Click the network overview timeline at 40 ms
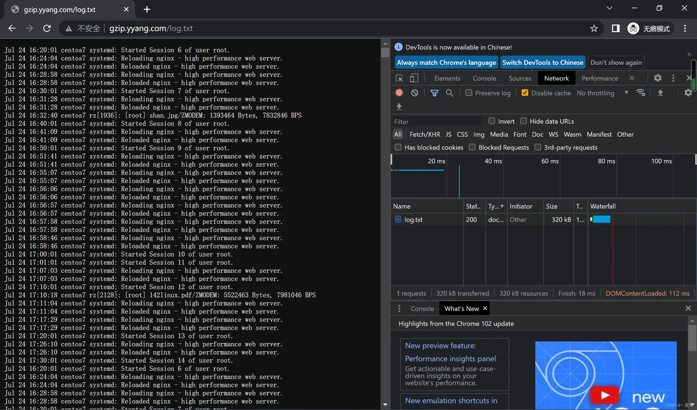The width and height of the screenshot is (697, 410). [493, 161]
